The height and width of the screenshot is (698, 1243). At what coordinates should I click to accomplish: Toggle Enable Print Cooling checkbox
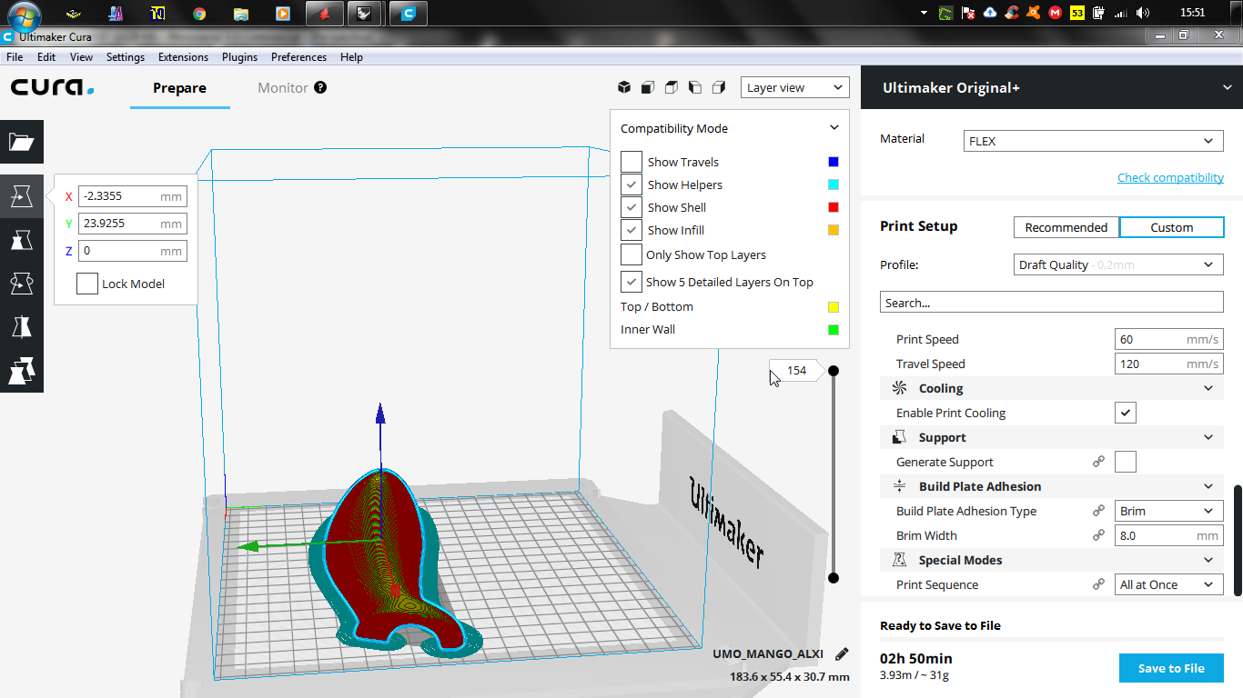pos(1126,413)
